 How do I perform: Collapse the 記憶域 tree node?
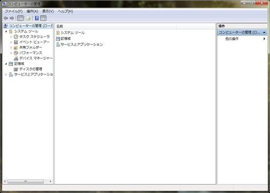[6, 64]
